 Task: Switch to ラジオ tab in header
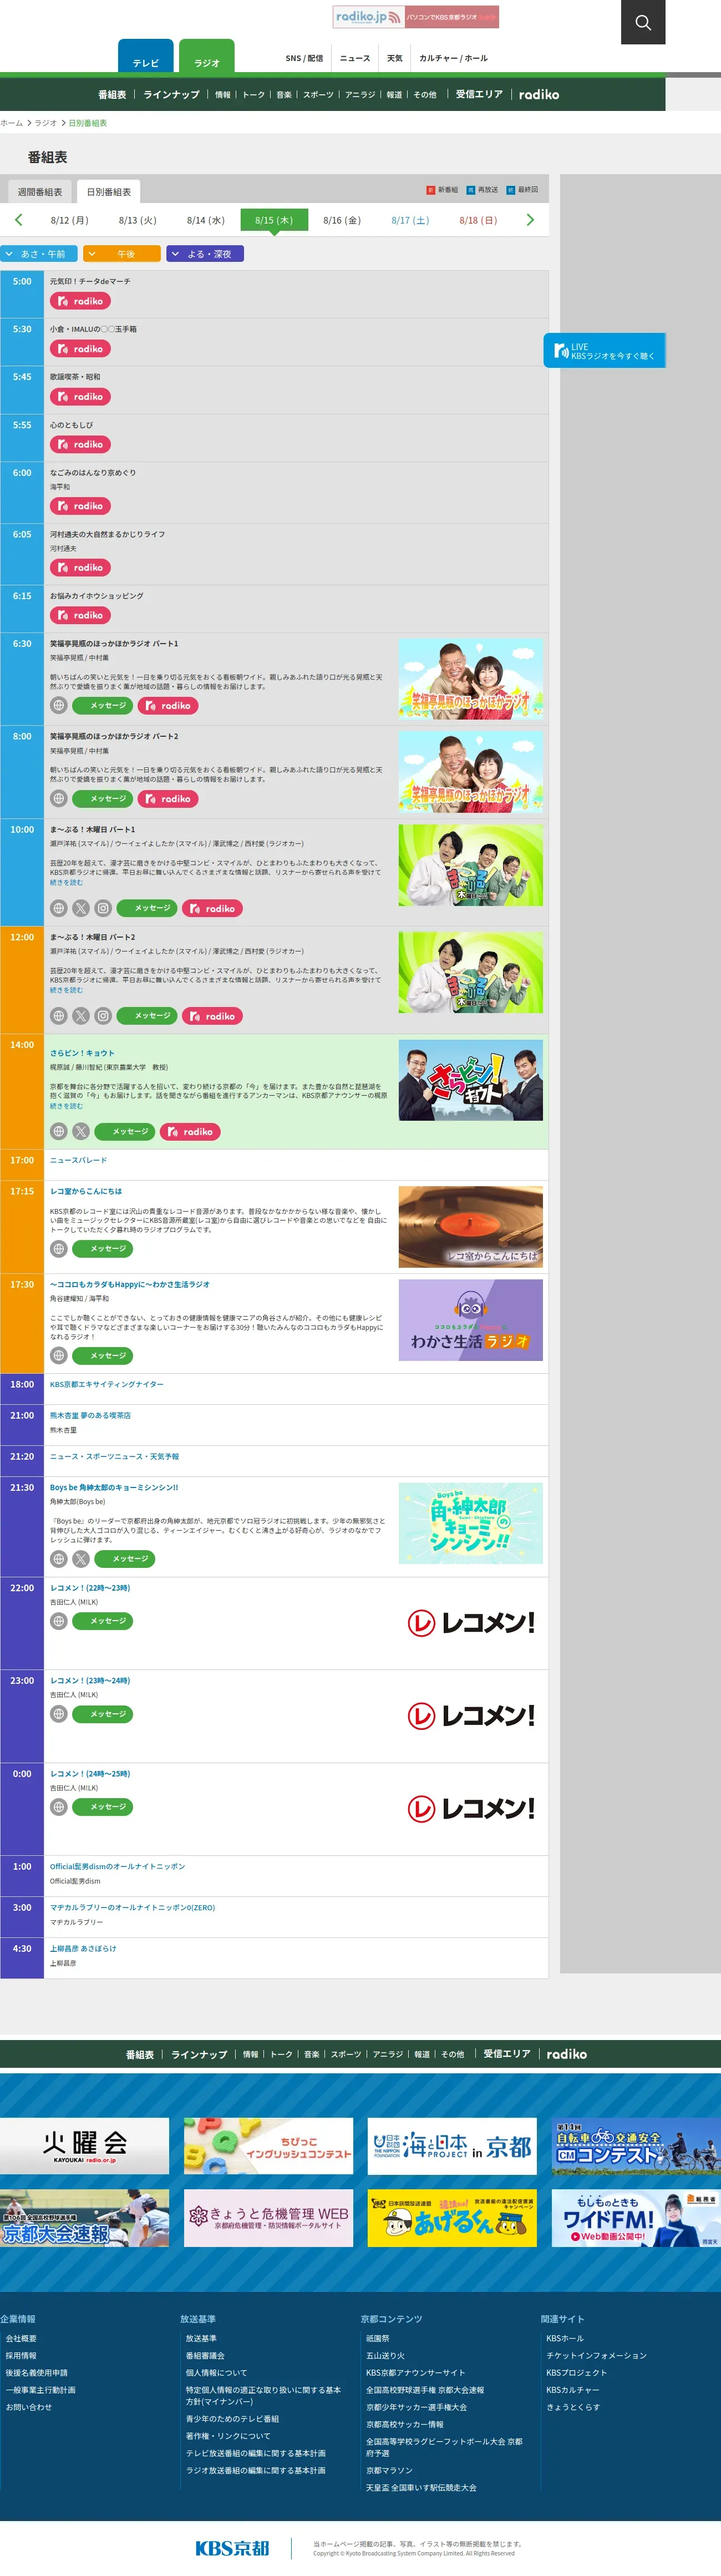[207, 57]
